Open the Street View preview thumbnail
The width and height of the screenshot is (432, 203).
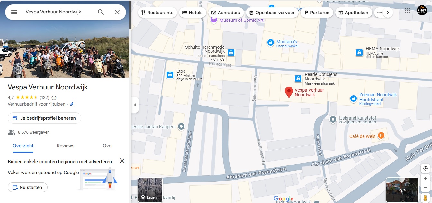402,190
